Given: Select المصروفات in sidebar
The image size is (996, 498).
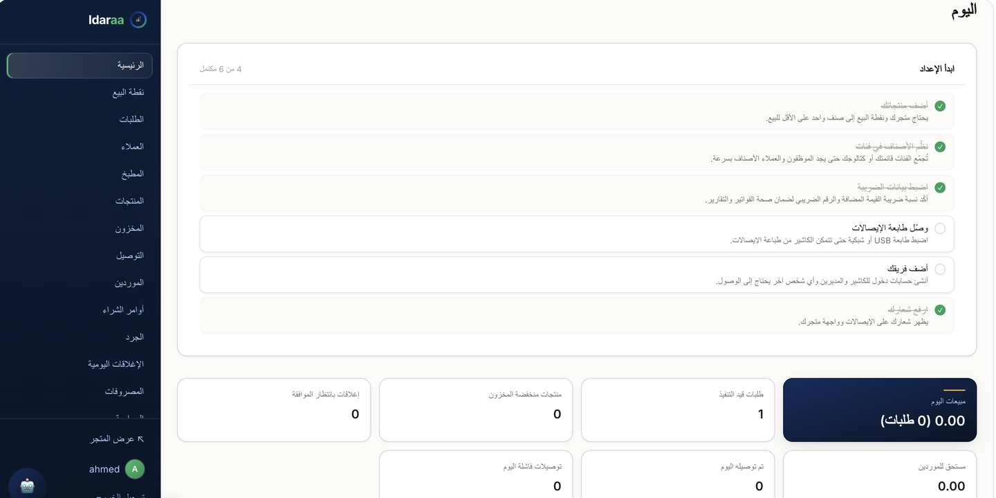Looking at the screenshot, I should coord(80,392).
